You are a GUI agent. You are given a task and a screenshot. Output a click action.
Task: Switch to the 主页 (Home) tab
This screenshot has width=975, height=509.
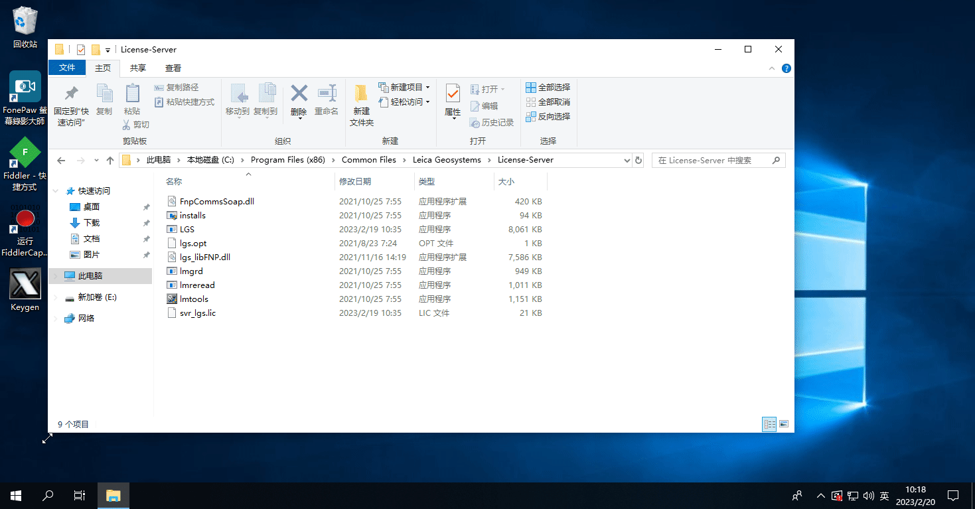coord(103,68)
